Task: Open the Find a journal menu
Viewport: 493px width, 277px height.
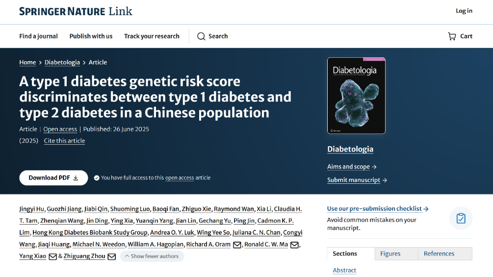Action: click(38, 36)
